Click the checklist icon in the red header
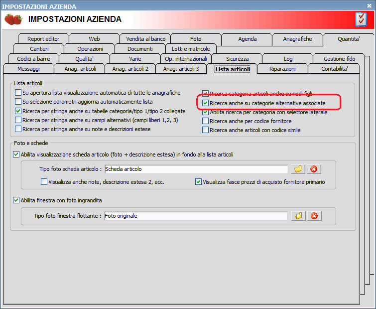The image size is (376, 309). 361,19
